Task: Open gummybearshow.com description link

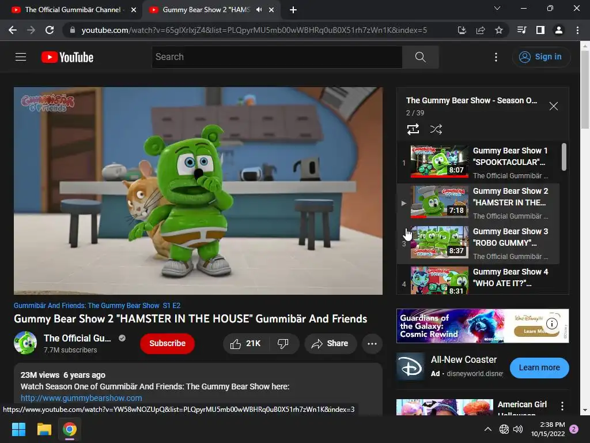Action: (81, 398)
